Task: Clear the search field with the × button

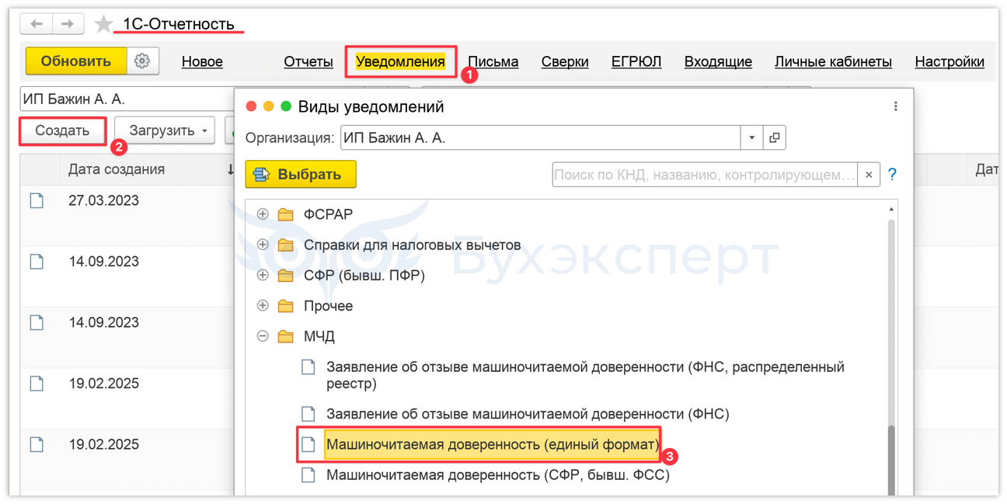Action: point(869,175)
